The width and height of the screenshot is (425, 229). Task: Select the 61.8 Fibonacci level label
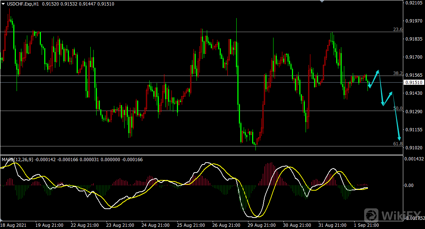coord(398,143)
